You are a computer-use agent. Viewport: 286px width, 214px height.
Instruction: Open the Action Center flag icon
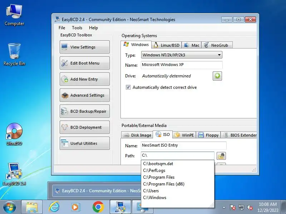233,207
